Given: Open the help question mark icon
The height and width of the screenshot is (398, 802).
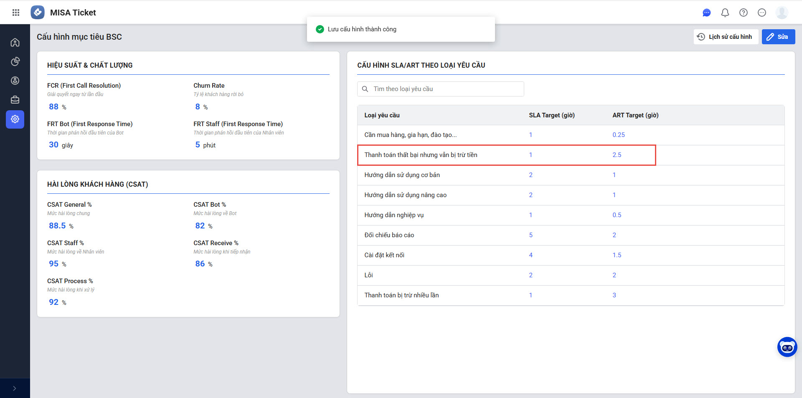Looking at the screenshot, I should (x=743, y=13).
